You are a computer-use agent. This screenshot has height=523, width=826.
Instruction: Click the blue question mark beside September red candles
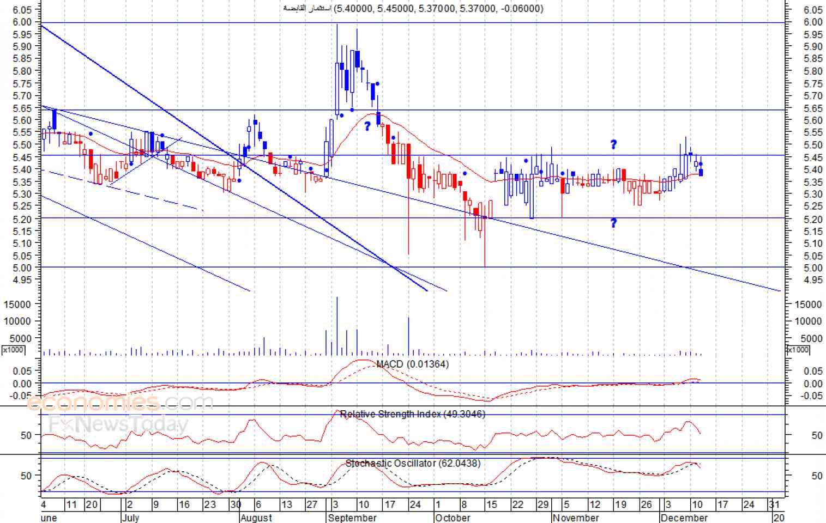367,126
